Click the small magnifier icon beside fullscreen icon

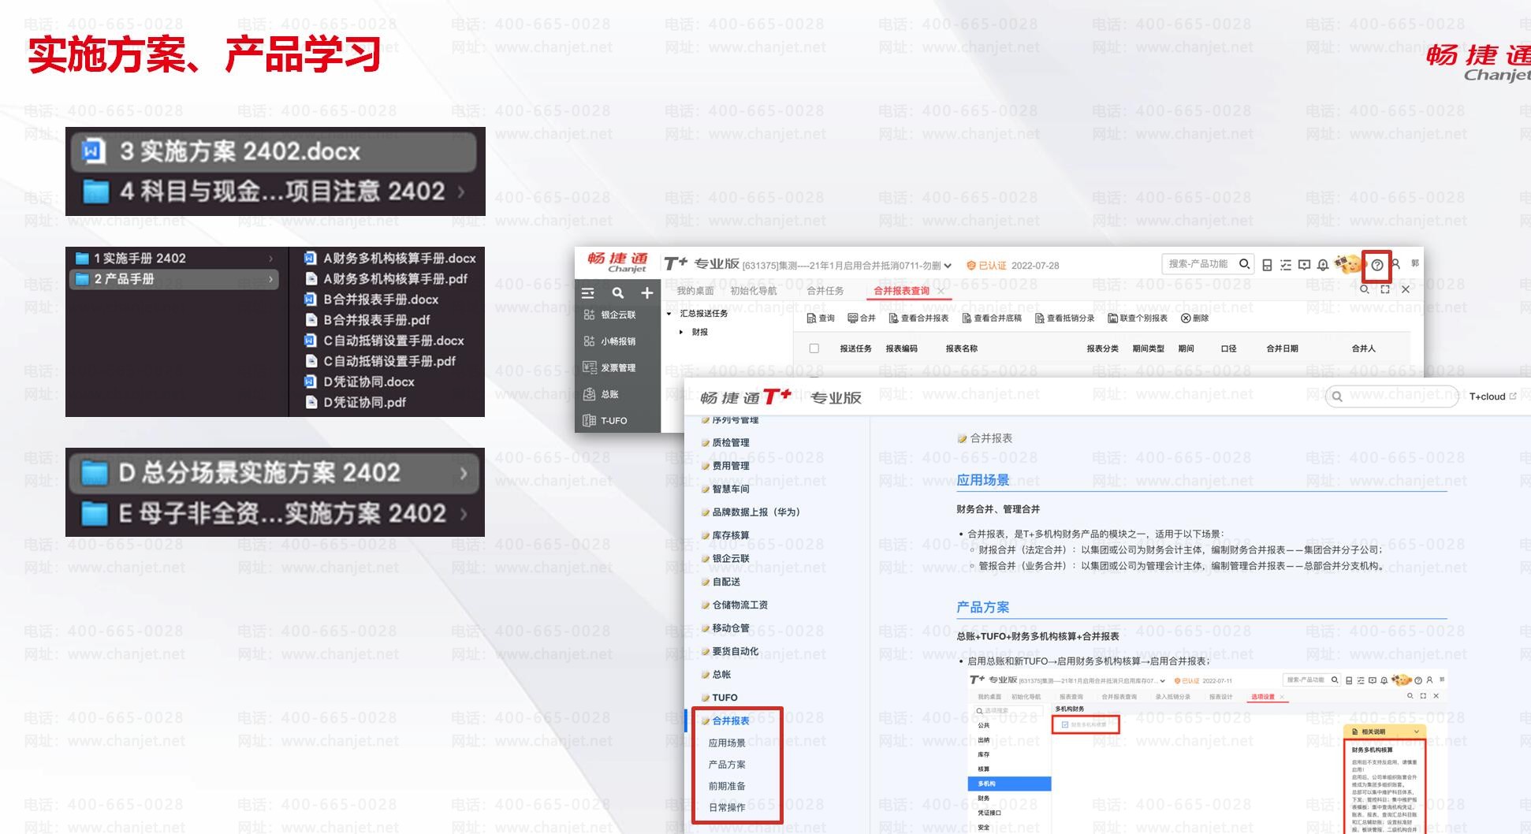1365,289
